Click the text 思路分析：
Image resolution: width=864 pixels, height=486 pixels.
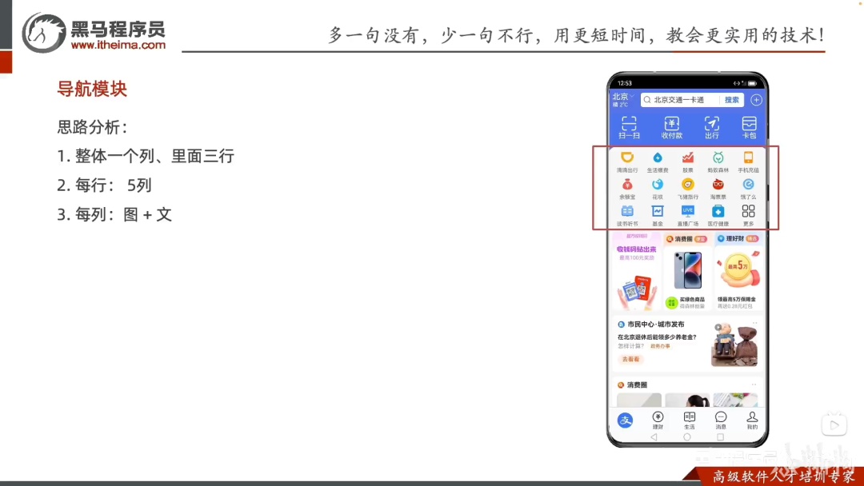93,127
